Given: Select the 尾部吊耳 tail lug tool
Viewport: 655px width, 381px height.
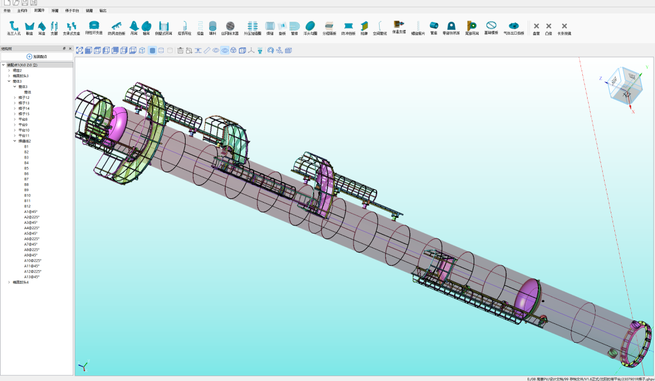Looking at the screenshot, I should point(472,29).
